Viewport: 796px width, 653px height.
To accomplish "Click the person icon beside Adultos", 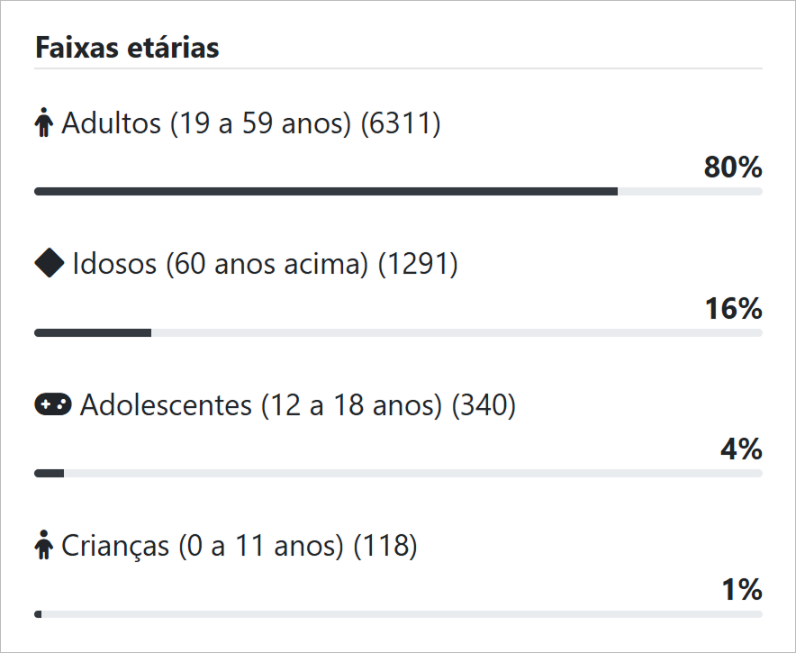I will (x=44, y=123).
